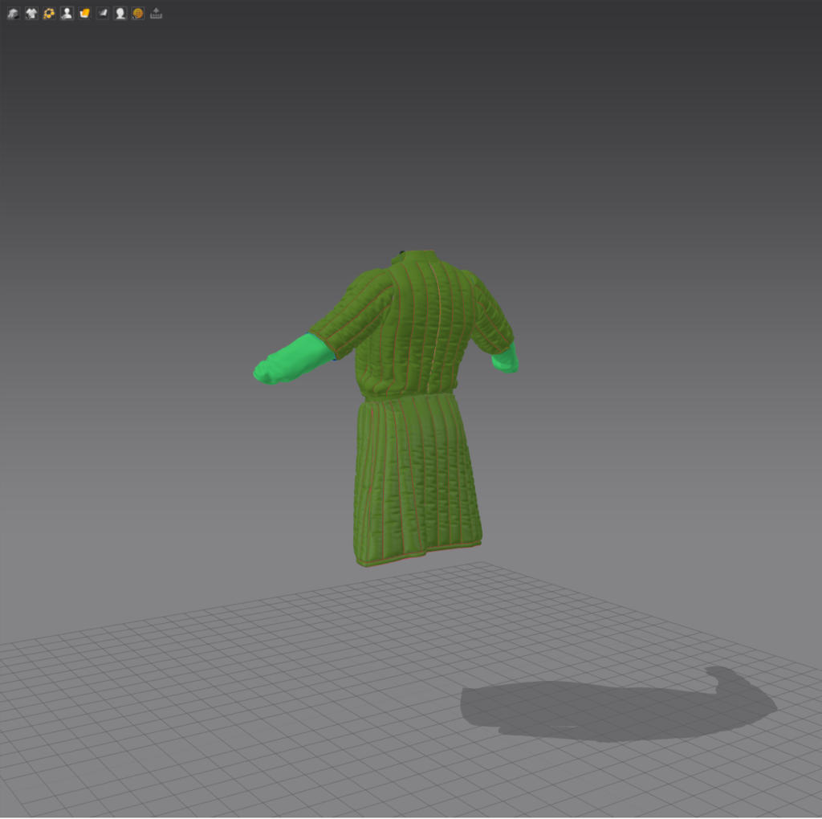Viewport: 822px width, 819px height.
Task: Select the garment's lower skirt panel
Action: coord(417,480)
